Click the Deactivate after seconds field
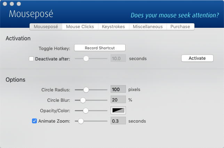Viewport: 224px width, 148px height. coord(118,59)
